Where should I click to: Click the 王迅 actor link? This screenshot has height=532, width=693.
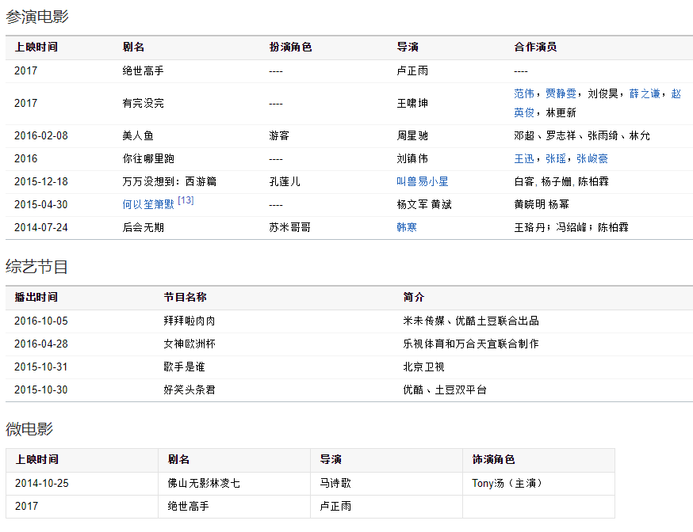pyautogui.click(x=524, y=159)
